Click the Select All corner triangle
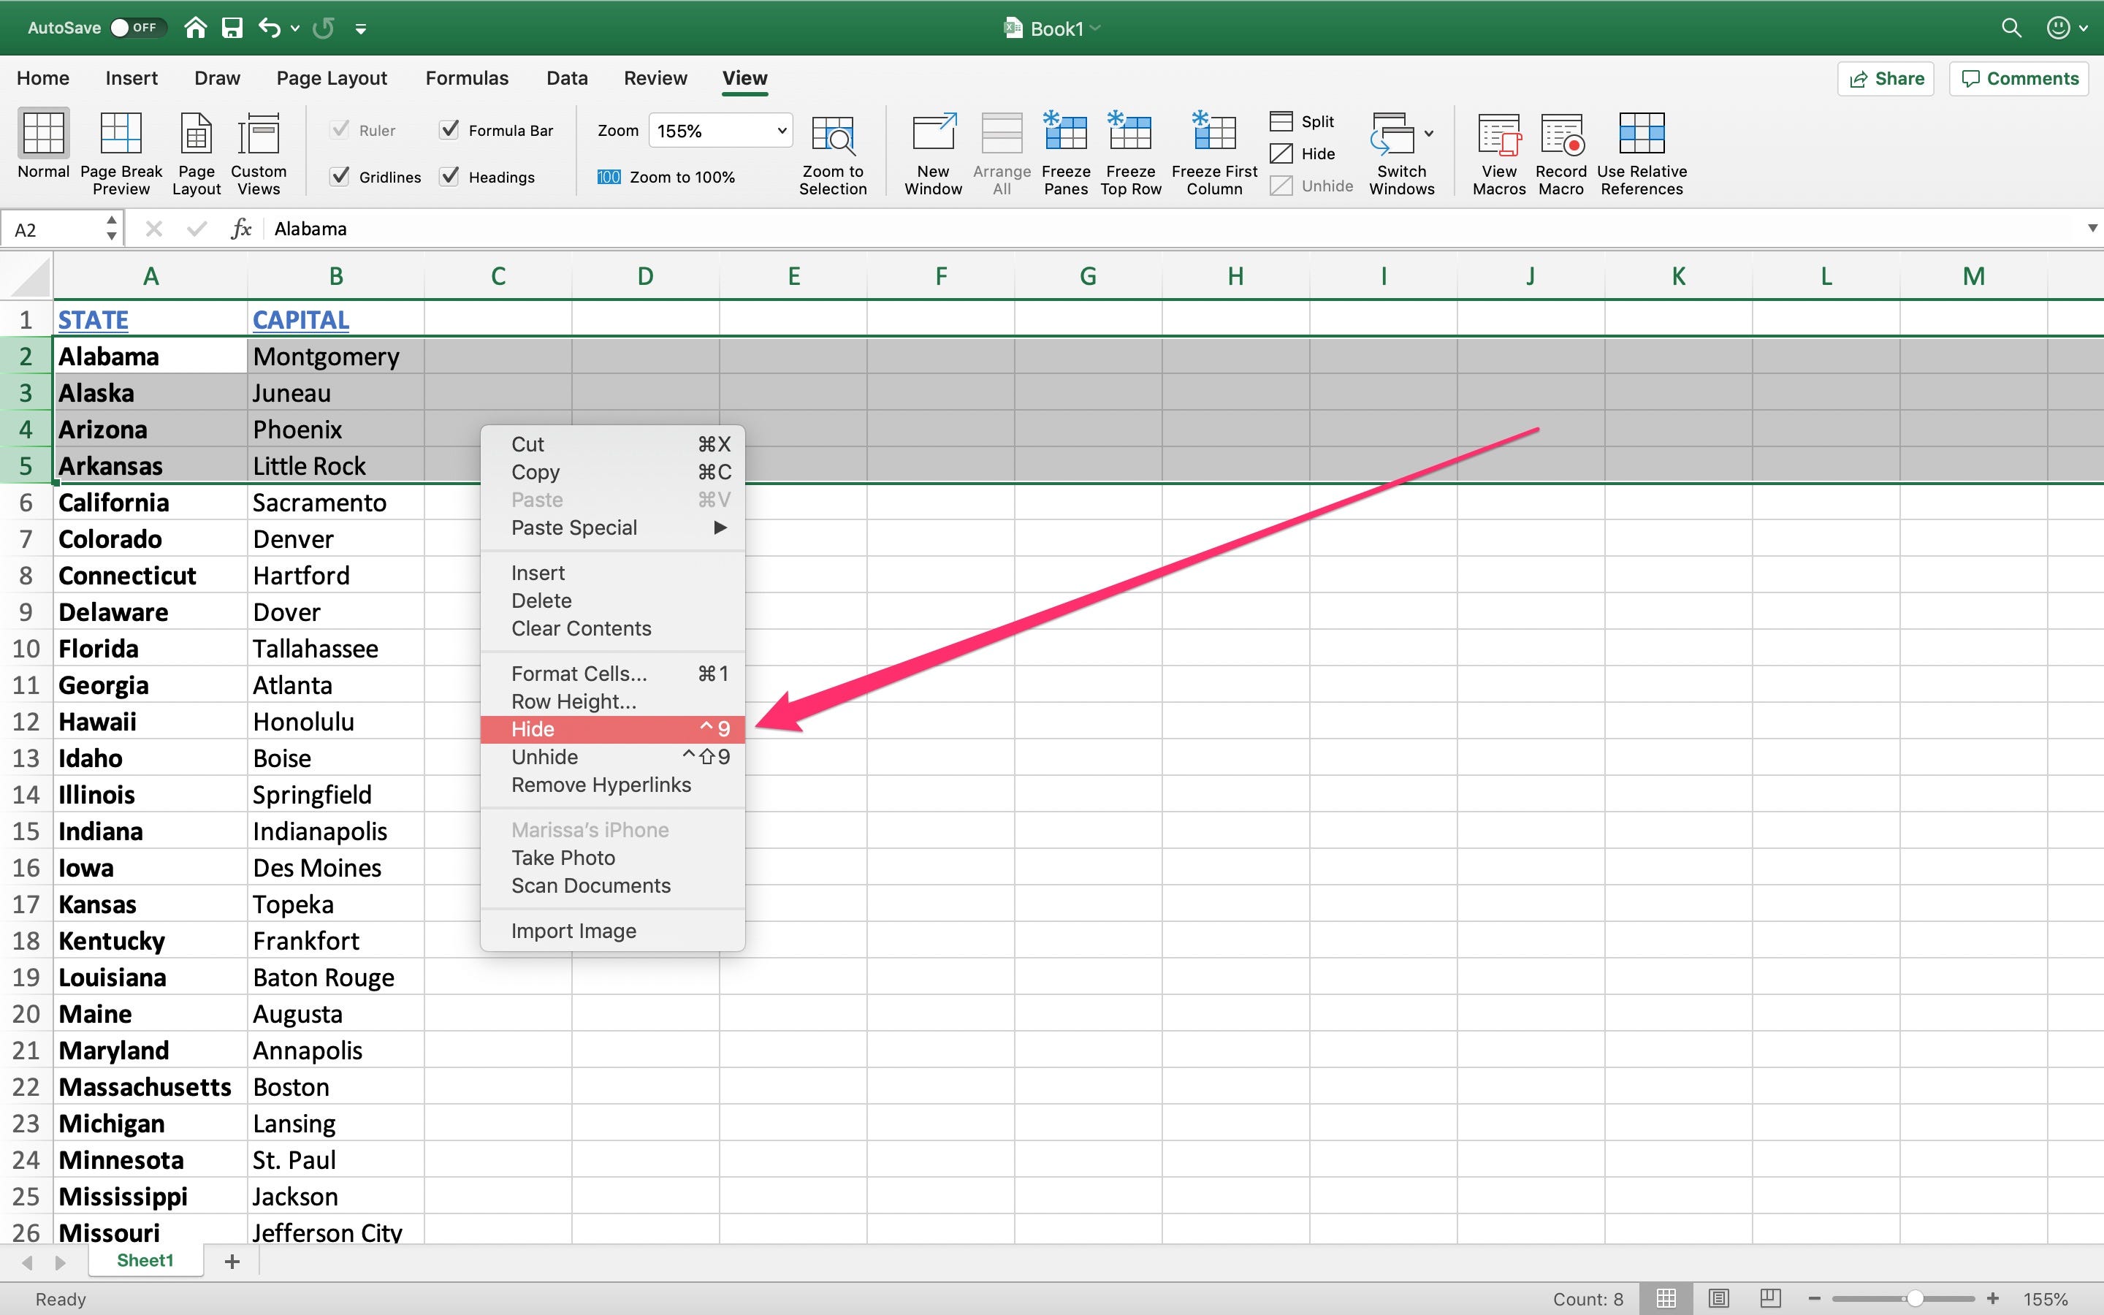Image resolution: width=2104 pixels, height=1315 pixels. (x=29, y=278)
